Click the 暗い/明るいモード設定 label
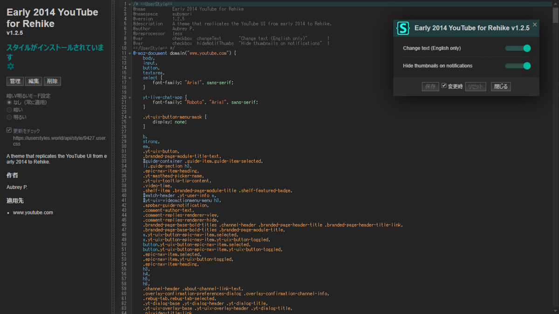The height and width of the screenshot is (314, 559). pos(28,96)
